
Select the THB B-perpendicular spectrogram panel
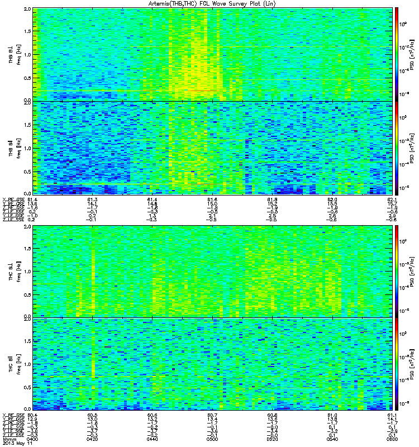click(x=213, y=54)
